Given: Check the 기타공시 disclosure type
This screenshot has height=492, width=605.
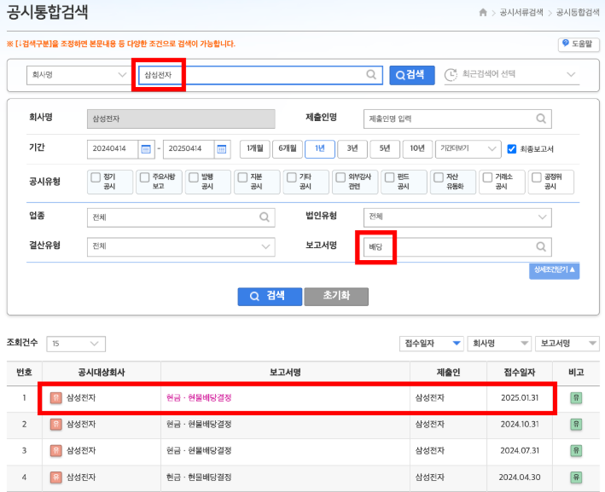Looking at the screenshot, I should coord(292,177).
